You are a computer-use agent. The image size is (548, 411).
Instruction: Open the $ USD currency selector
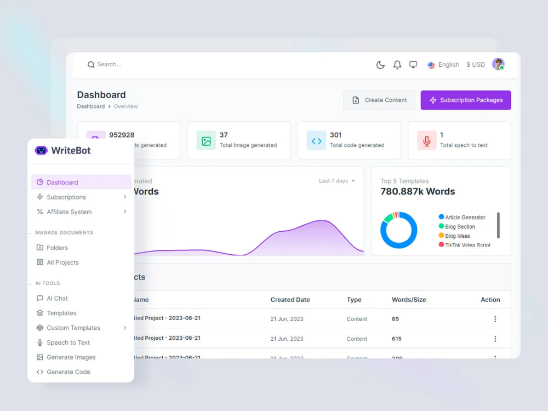click(x=475, y=65)
